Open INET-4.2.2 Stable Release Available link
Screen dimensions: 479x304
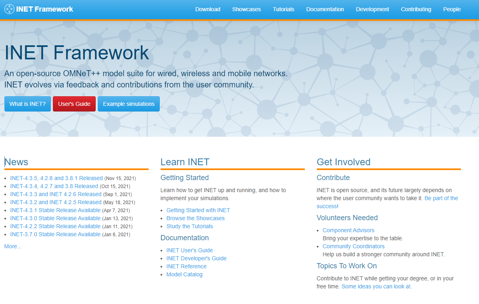coord(55,226)
